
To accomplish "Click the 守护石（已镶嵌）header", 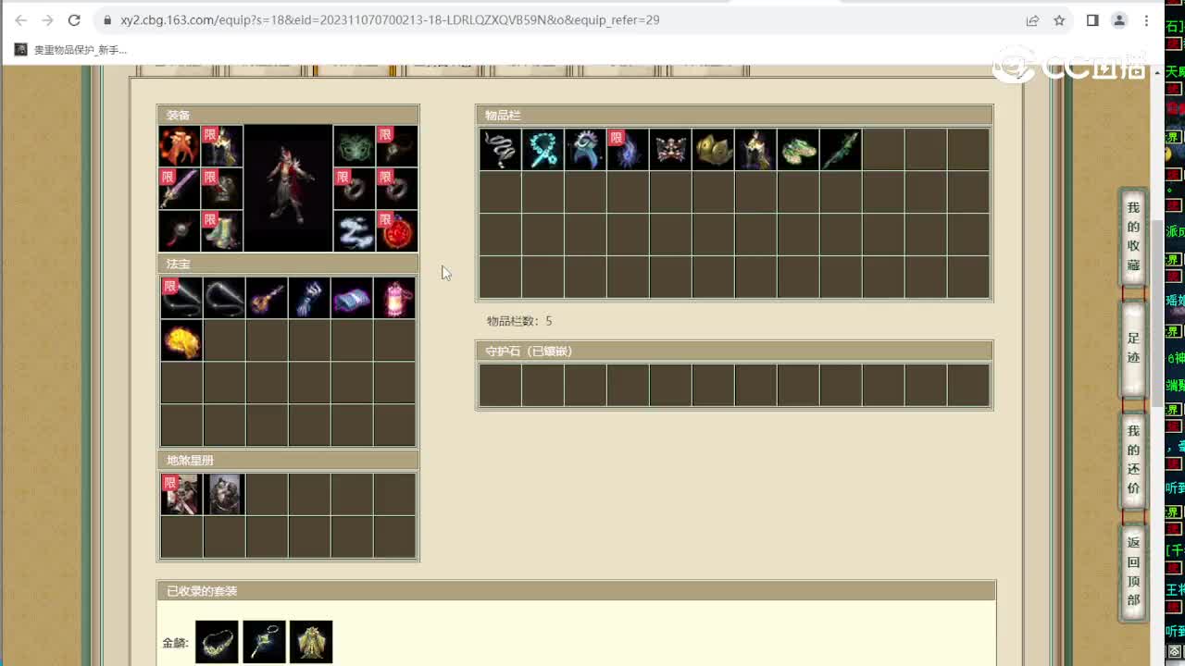I will pyautogui.click(x=734, y=351).
